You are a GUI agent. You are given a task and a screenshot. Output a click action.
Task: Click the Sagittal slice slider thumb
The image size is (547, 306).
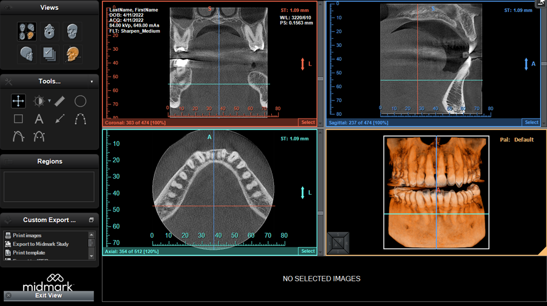[x=544, y=64]
